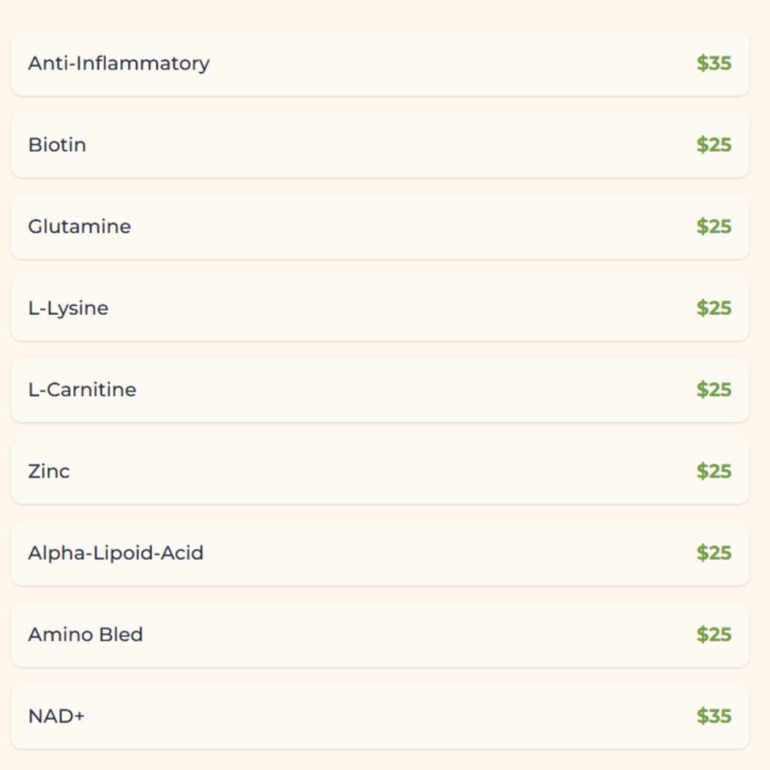The image size is (770, 770).
Task: Click L-Carnitine's $25 price
Action: (714, 390)
